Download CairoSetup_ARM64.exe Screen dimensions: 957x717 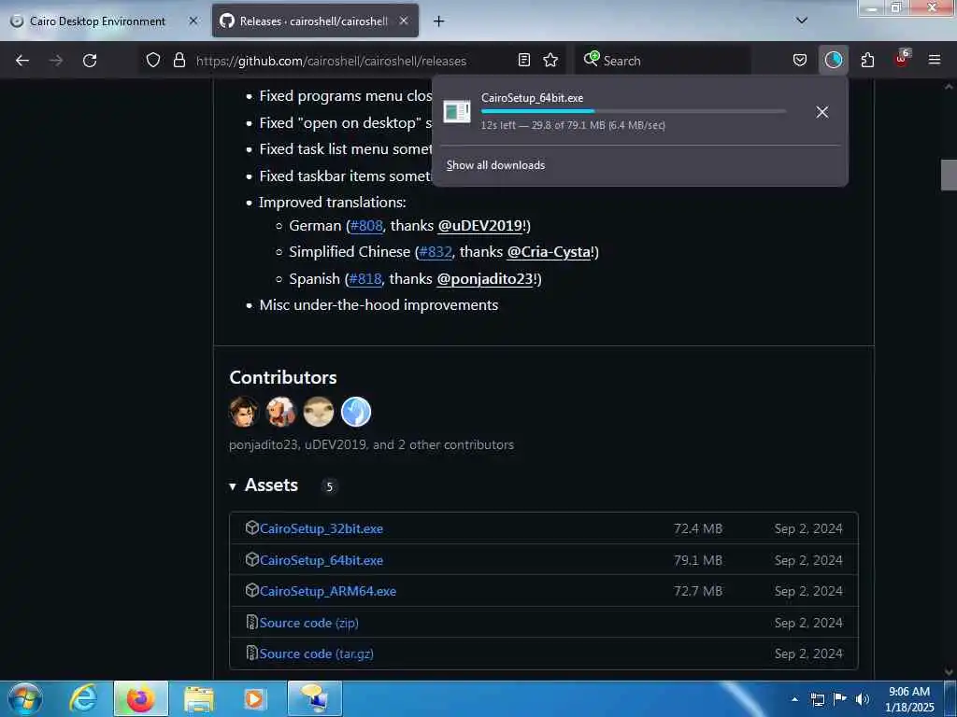pyautogui.click(x=328, y=591)
